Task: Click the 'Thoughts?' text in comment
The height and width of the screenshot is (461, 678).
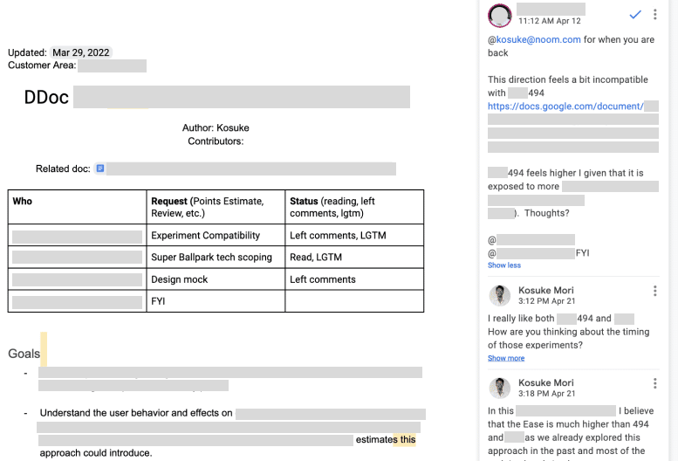Action: click(x=546, y=213)
